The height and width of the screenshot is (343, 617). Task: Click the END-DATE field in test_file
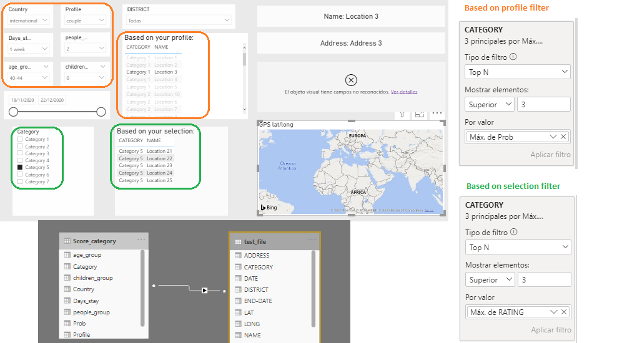[x=258, y=301]
